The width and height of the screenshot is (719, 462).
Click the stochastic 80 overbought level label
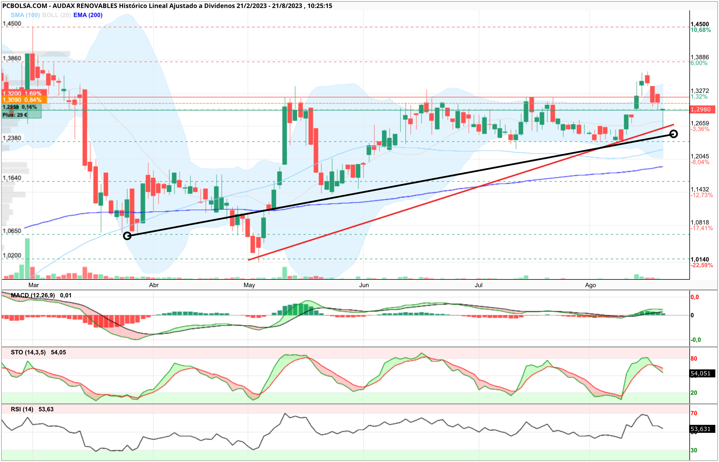point(694,359)
